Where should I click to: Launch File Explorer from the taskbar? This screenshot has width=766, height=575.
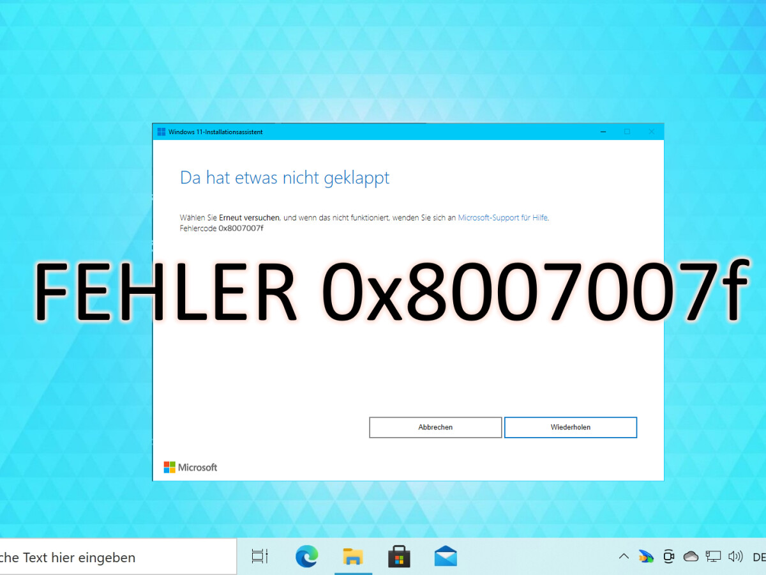[353, 556]
